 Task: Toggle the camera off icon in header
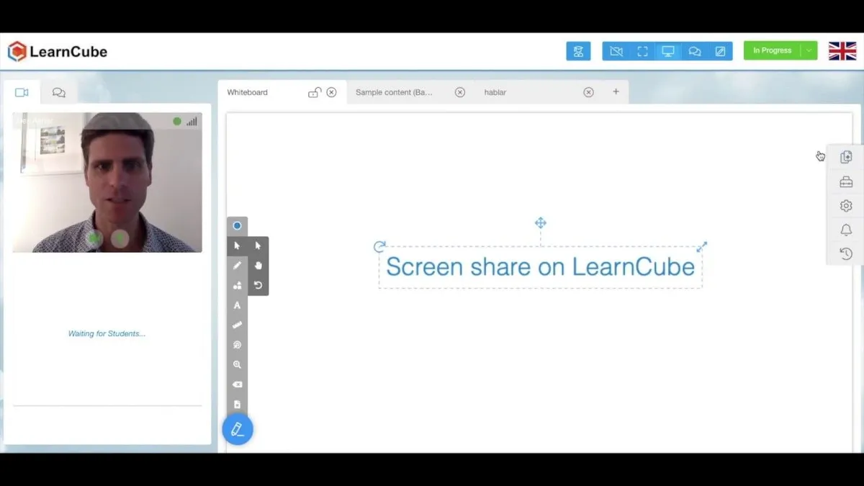pyautogui.click(x=616, y=51)
